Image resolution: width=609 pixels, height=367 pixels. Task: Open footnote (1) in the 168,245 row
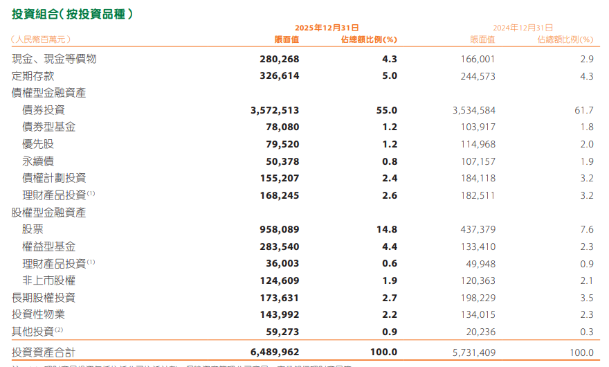pyautogui.click(x=91, y=193)
